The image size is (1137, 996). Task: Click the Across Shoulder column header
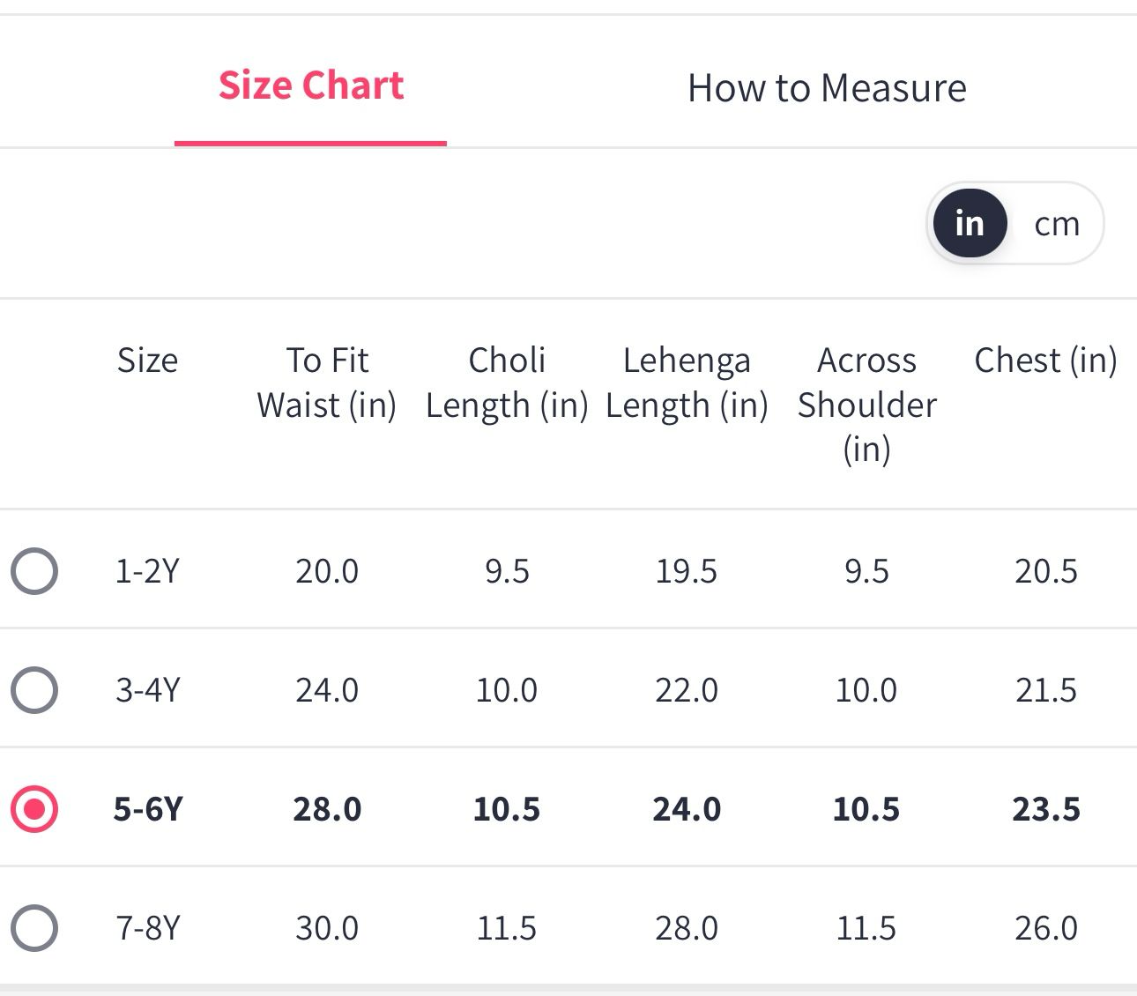[x=866, y=404]
